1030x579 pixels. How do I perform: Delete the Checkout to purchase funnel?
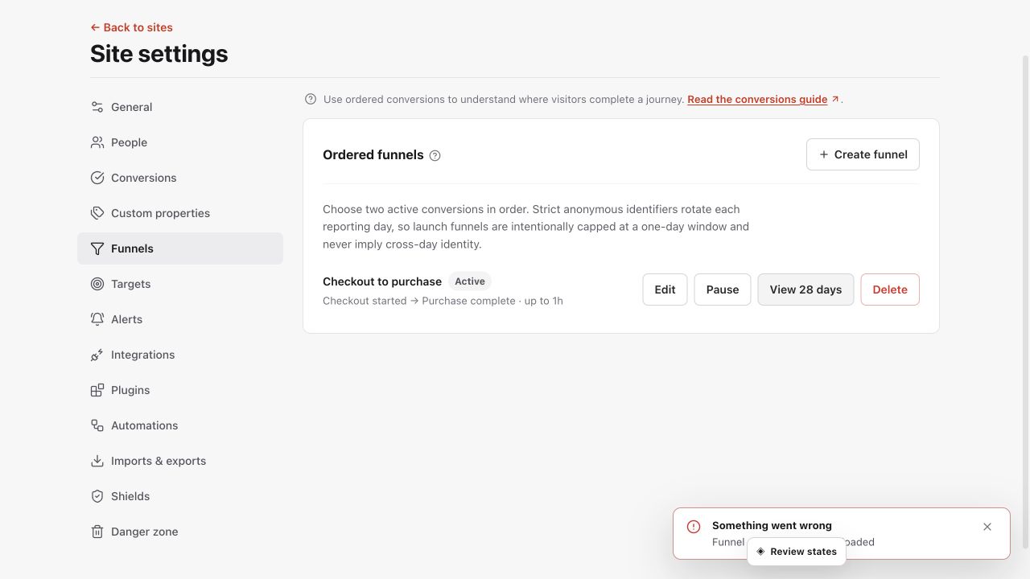click(x=890, y=289)
